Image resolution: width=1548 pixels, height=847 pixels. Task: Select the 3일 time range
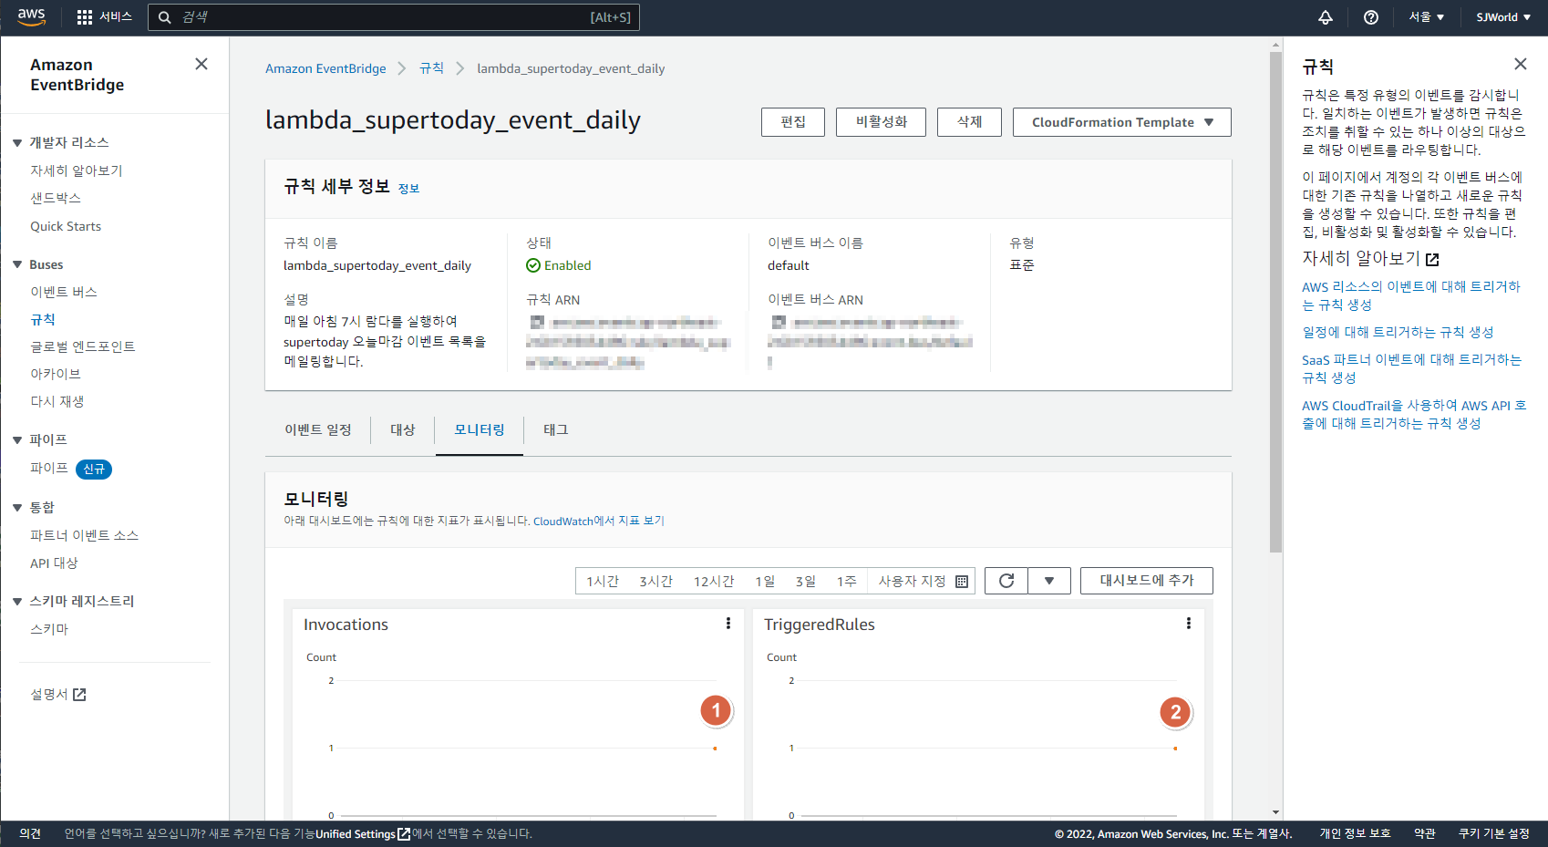click(x=806, y=582)
